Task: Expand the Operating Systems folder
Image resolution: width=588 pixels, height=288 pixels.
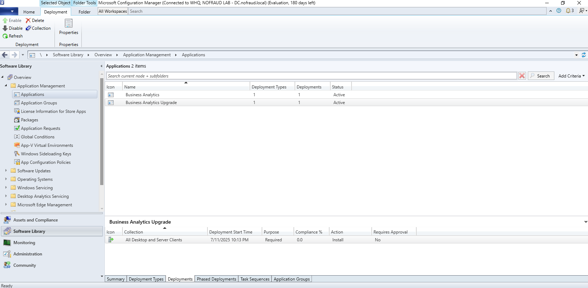Action: coord(6,179)
